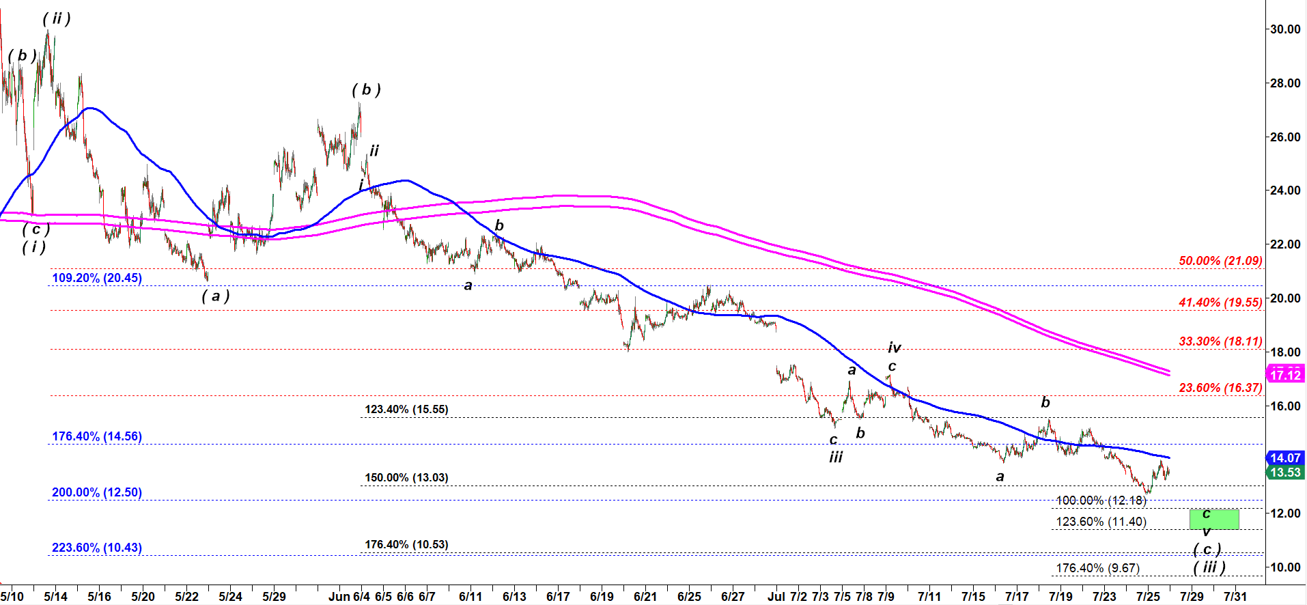Screen dimensions: 1307x605
Task: Select the 123.60% (11.40) target label
Action: click(x=1101, y=522)
